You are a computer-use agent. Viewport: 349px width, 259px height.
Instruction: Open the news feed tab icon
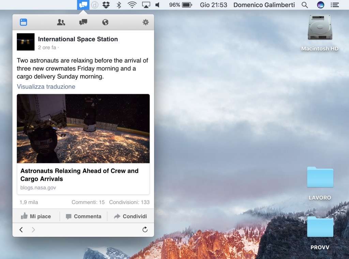(x=23, y=23)
